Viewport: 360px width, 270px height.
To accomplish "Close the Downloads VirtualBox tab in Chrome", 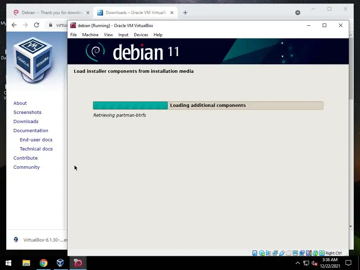I will pos(172,13).
